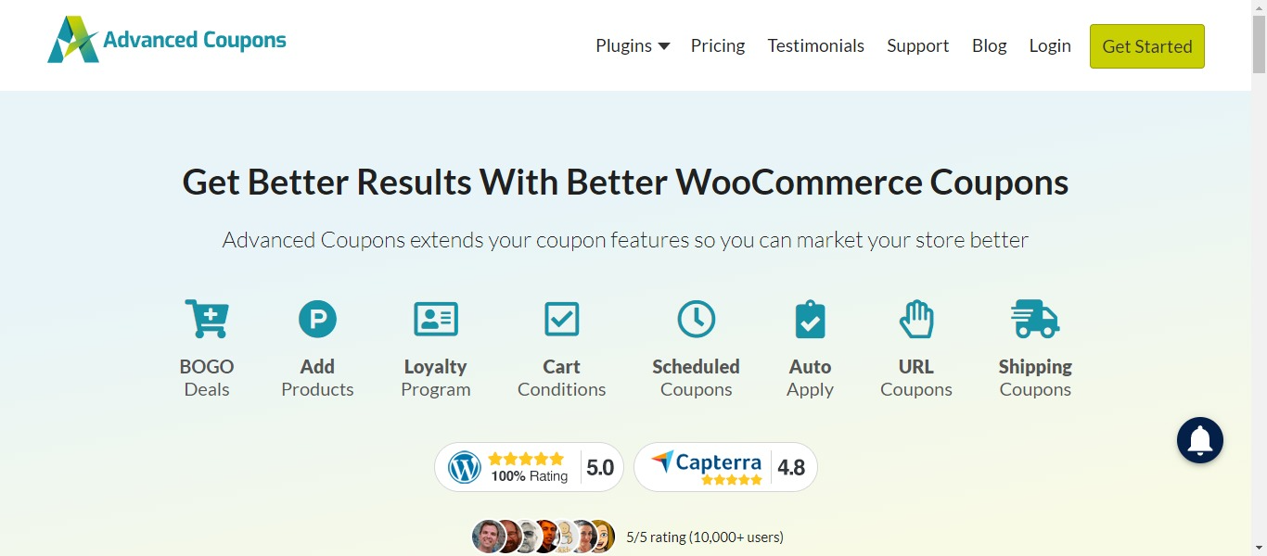Visit the Blog link
1267x556 pixels.
pos(989,45)
